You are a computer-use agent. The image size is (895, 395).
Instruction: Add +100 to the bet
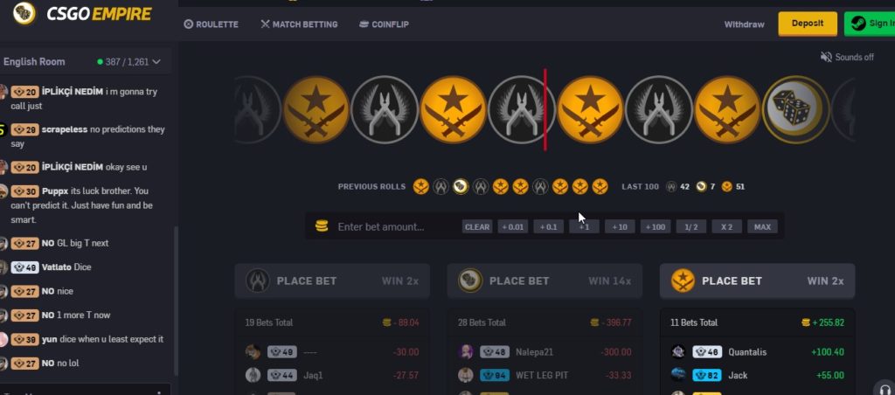click(x=656, y=226)
